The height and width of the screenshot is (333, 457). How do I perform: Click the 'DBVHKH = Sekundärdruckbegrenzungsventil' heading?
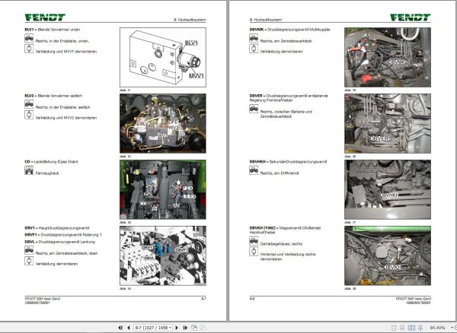click(288, 162)
